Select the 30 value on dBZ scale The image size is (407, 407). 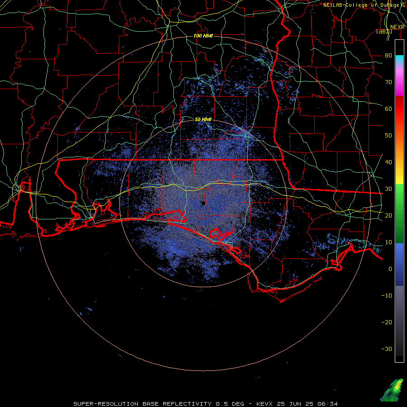tap(388, 189)
